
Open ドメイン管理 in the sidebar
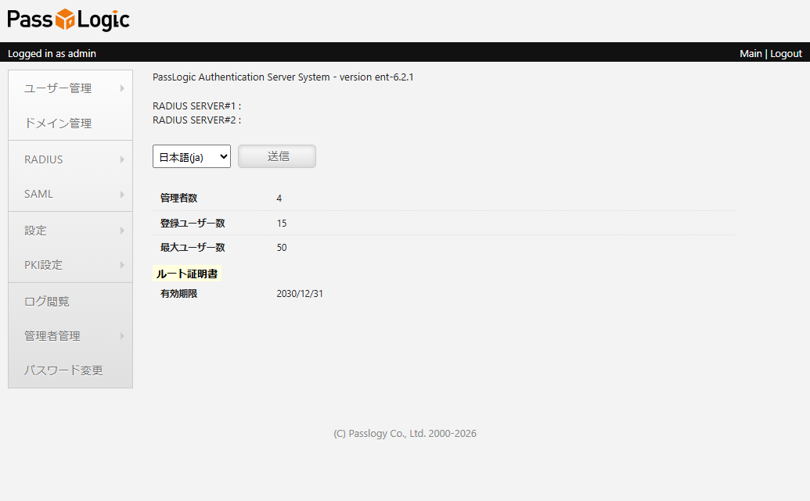coord(70,123)
